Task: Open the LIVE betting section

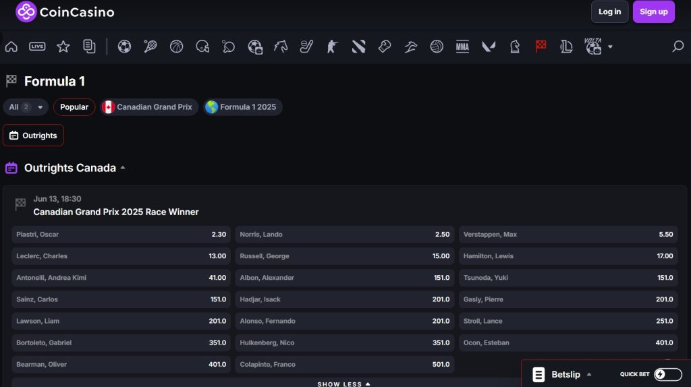Action: click(37, 47)
